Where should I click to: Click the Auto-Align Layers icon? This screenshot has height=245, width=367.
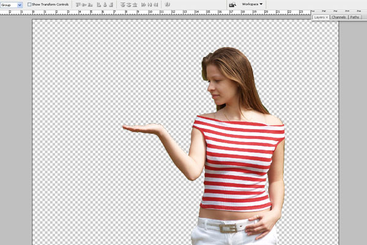tap(167, 4)
